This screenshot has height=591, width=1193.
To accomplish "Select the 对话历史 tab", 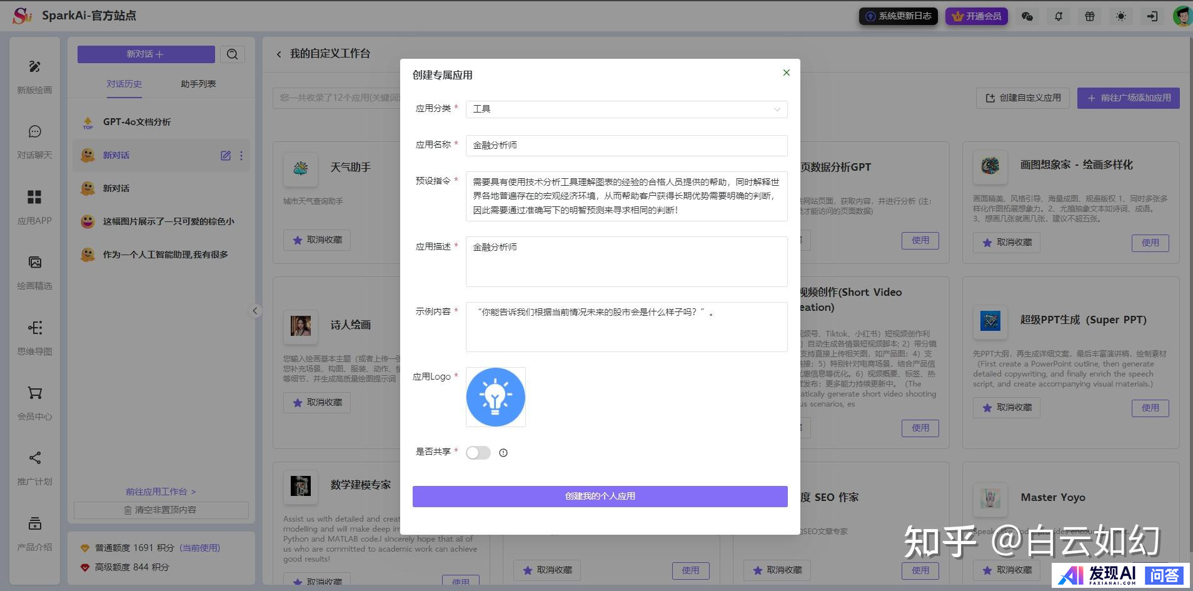I will pyautogui.click(x=124, y=84).
